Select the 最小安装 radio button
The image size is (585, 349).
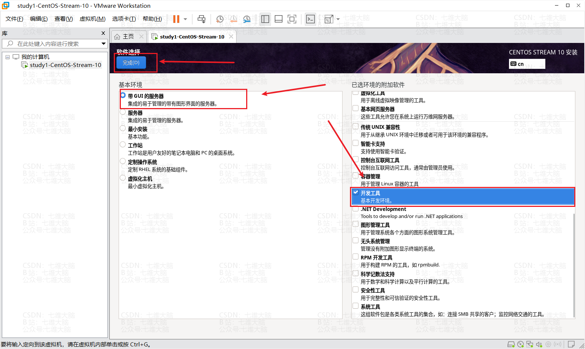[123, 128]
